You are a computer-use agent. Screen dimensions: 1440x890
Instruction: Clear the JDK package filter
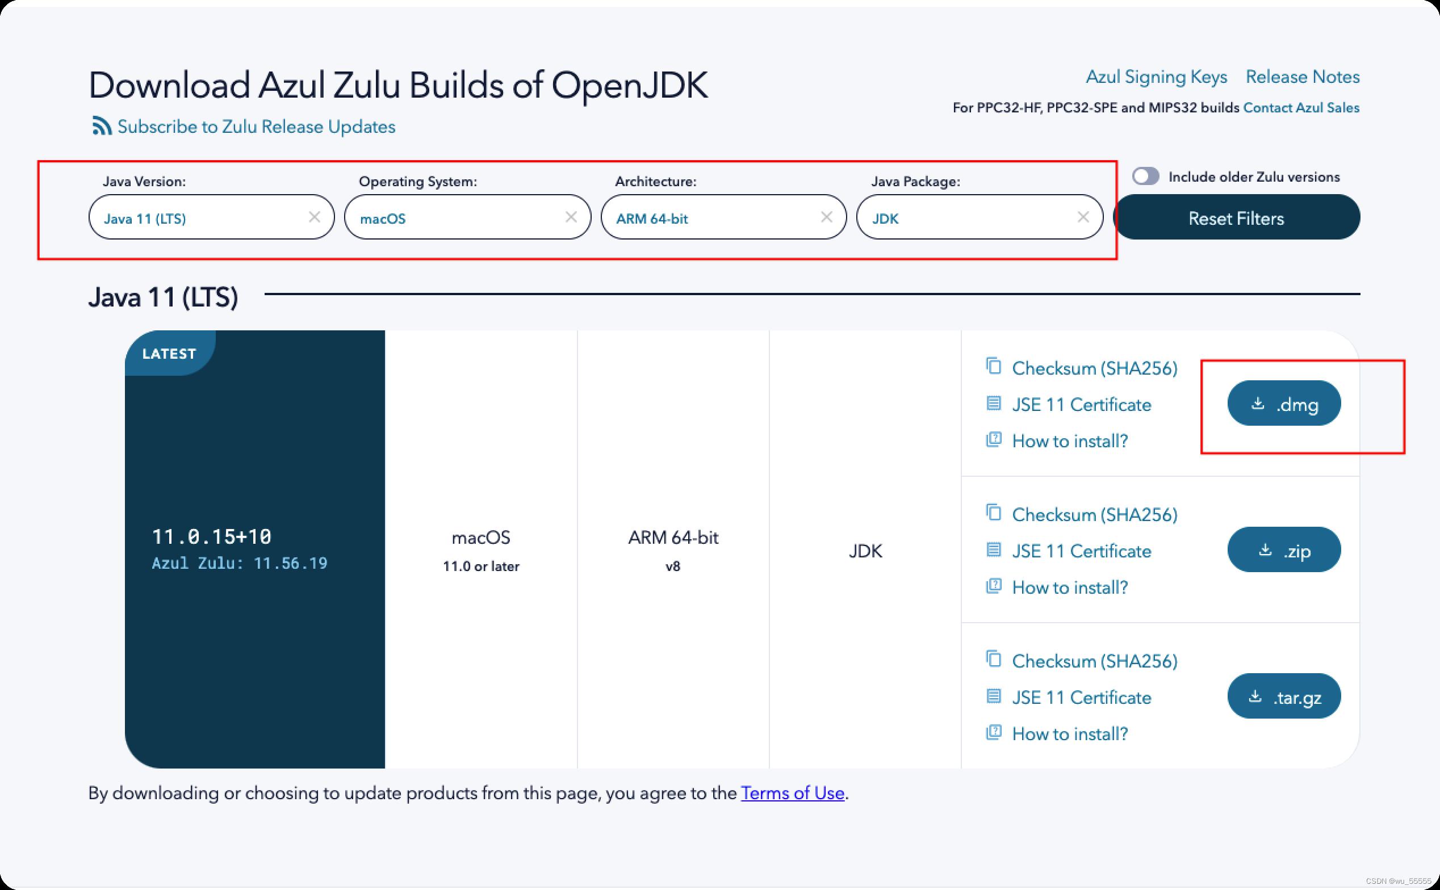click(x=1083, y=217)
